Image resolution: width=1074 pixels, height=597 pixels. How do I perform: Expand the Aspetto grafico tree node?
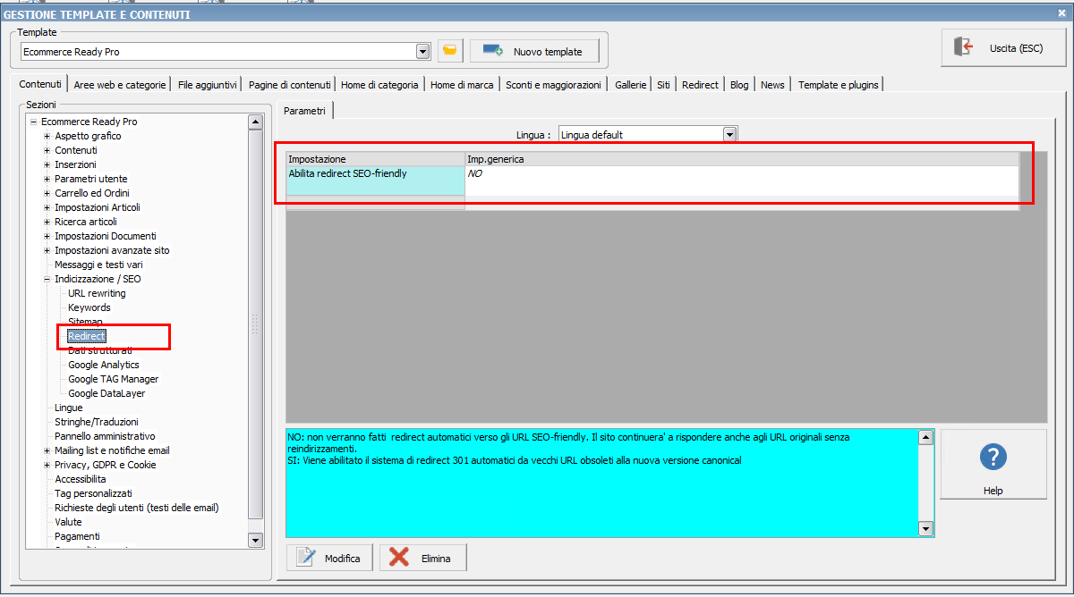click(x=47, y=136)
